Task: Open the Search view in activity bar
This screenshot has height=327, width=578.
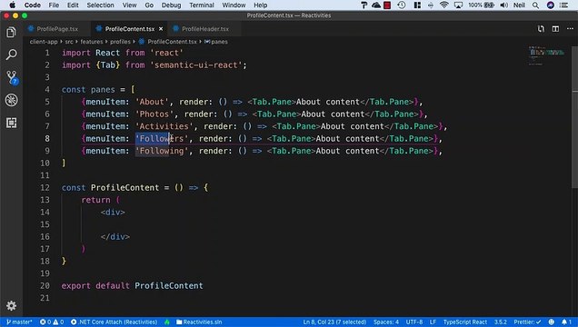Action: pyautogui.click(x=12, y=54)
